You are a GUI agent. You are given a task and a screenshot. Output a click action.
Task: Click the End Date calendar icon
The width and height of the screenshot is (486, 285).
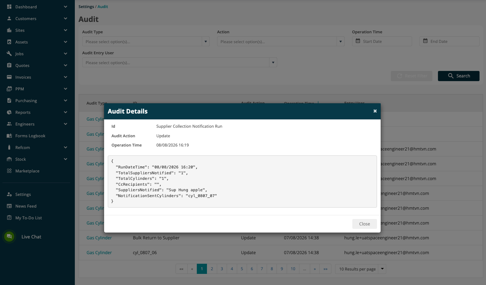(x=425, y=41)
